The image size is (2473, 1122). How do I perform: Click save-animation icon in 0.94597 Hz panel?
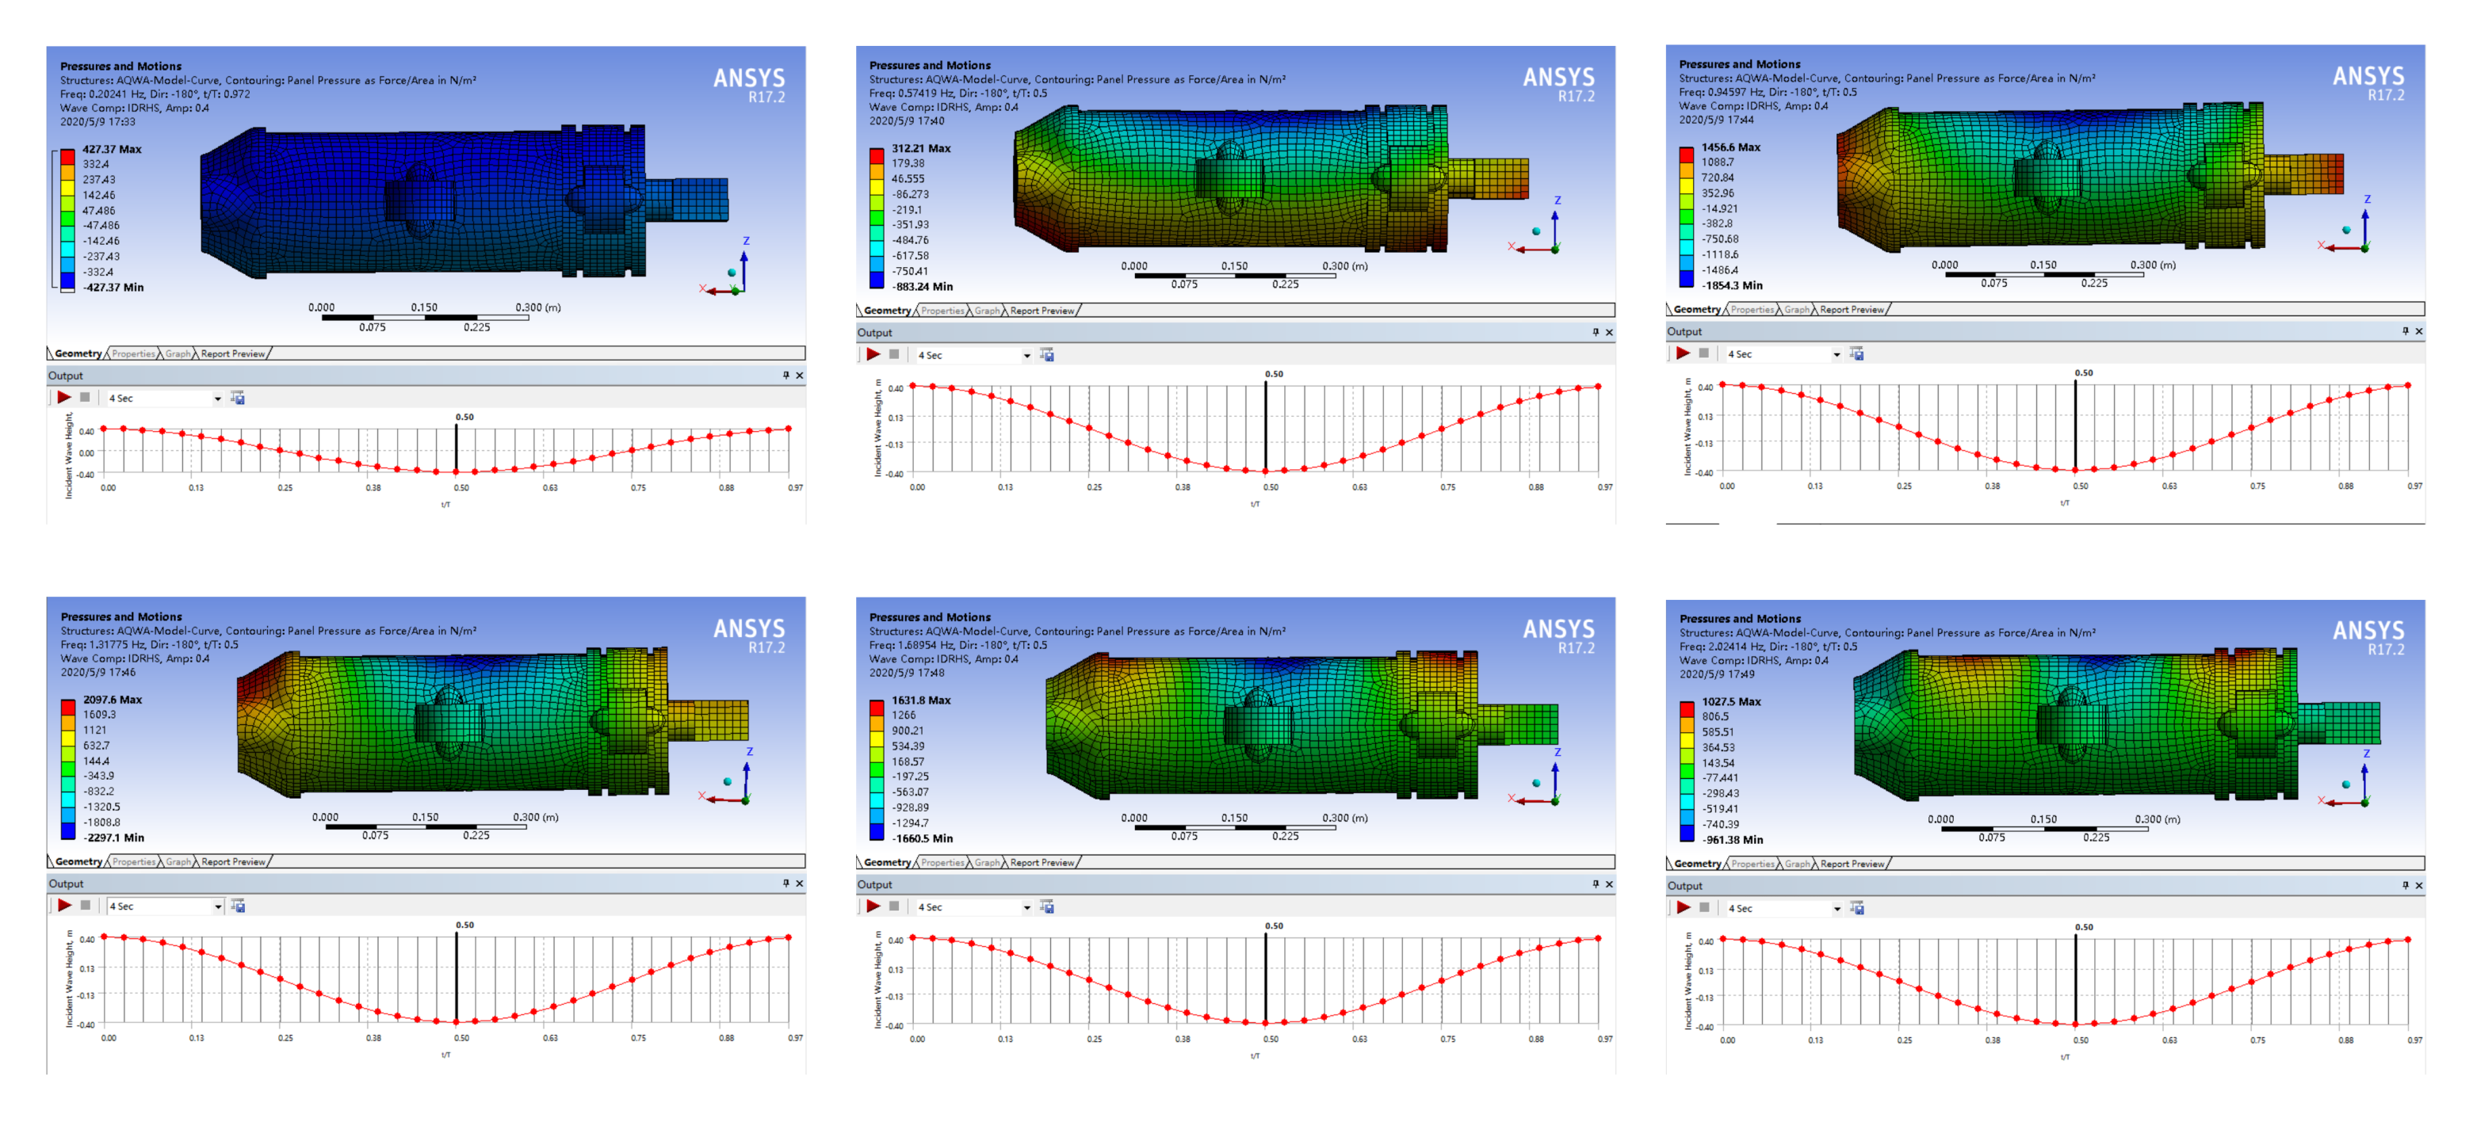click(x=1856, y=353)
